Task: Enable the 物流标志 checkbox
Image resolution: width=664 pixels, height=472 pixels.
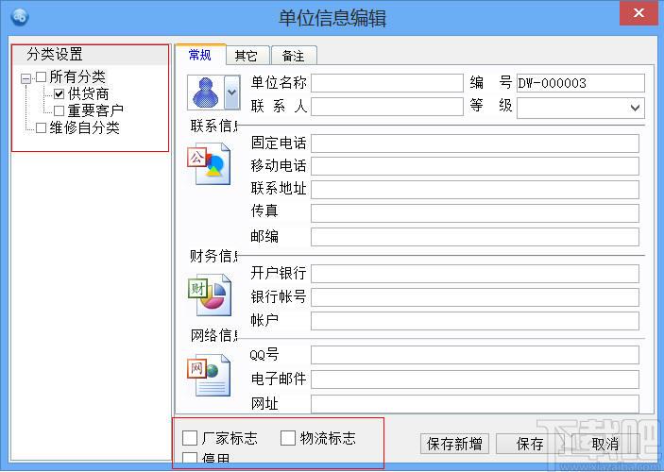Action: coord(287,438)
